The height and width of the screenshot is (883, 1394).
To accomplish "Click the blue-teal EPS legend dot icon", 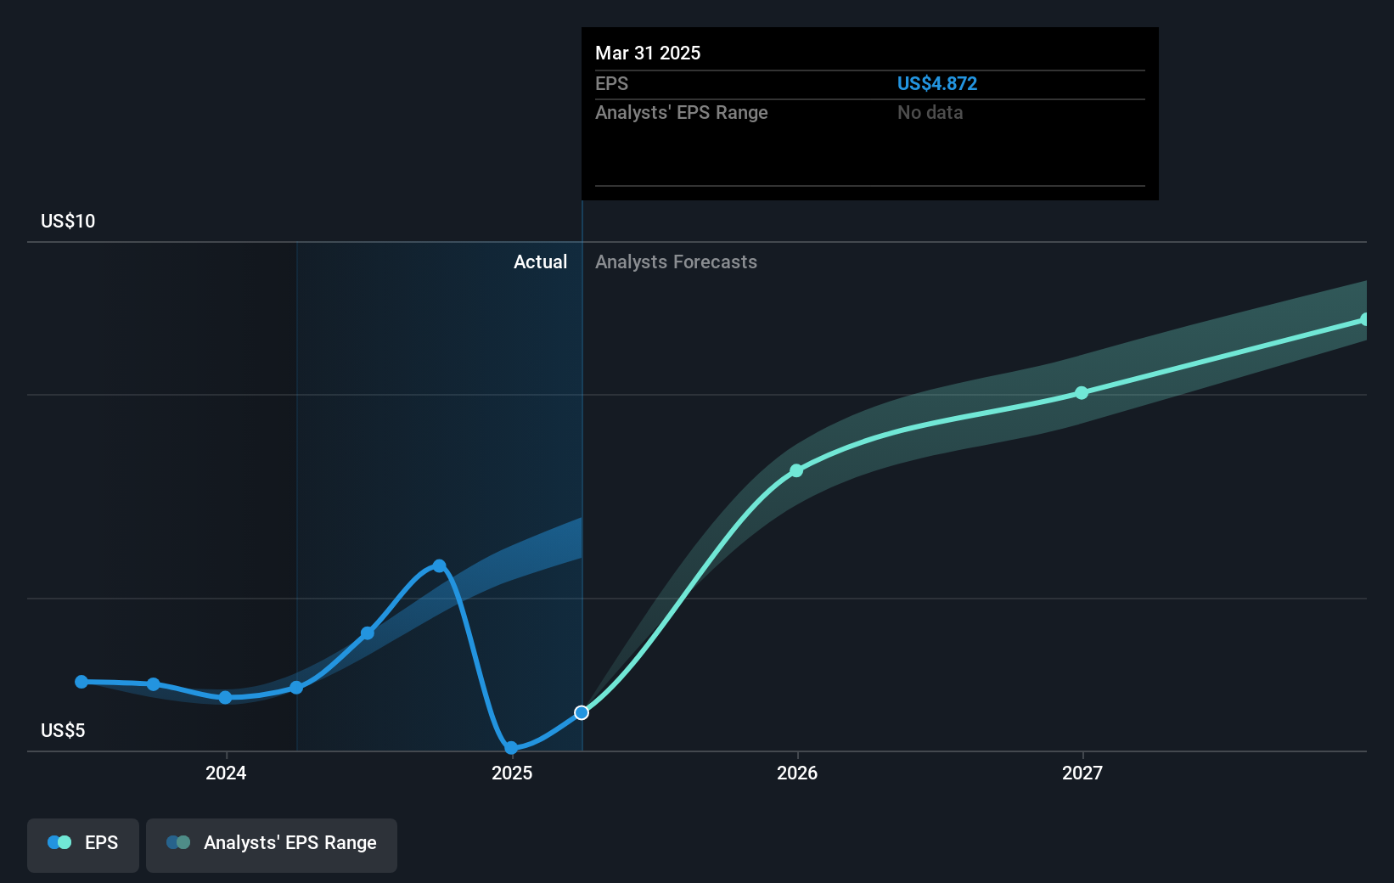I will coord(59,842).
